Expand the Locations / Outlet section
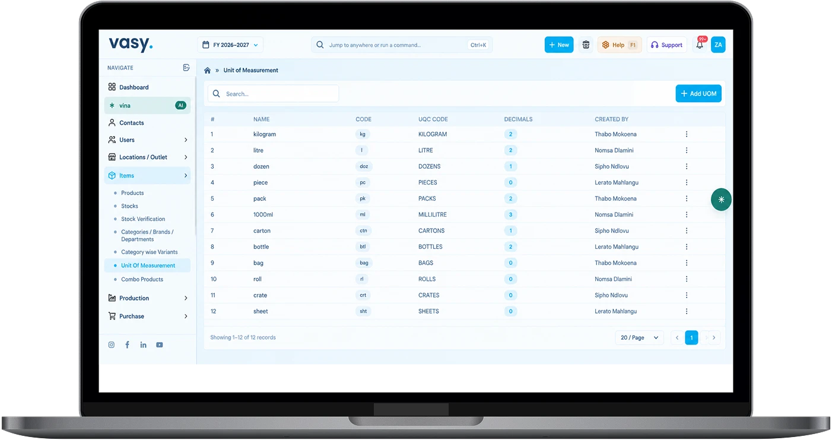The image size is (832, 440). (148, 157)
